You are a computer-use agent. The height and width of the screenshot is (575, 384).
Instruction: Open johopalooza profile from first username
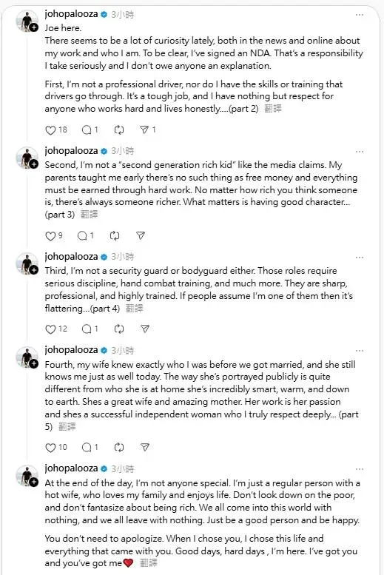pos(71,14)
